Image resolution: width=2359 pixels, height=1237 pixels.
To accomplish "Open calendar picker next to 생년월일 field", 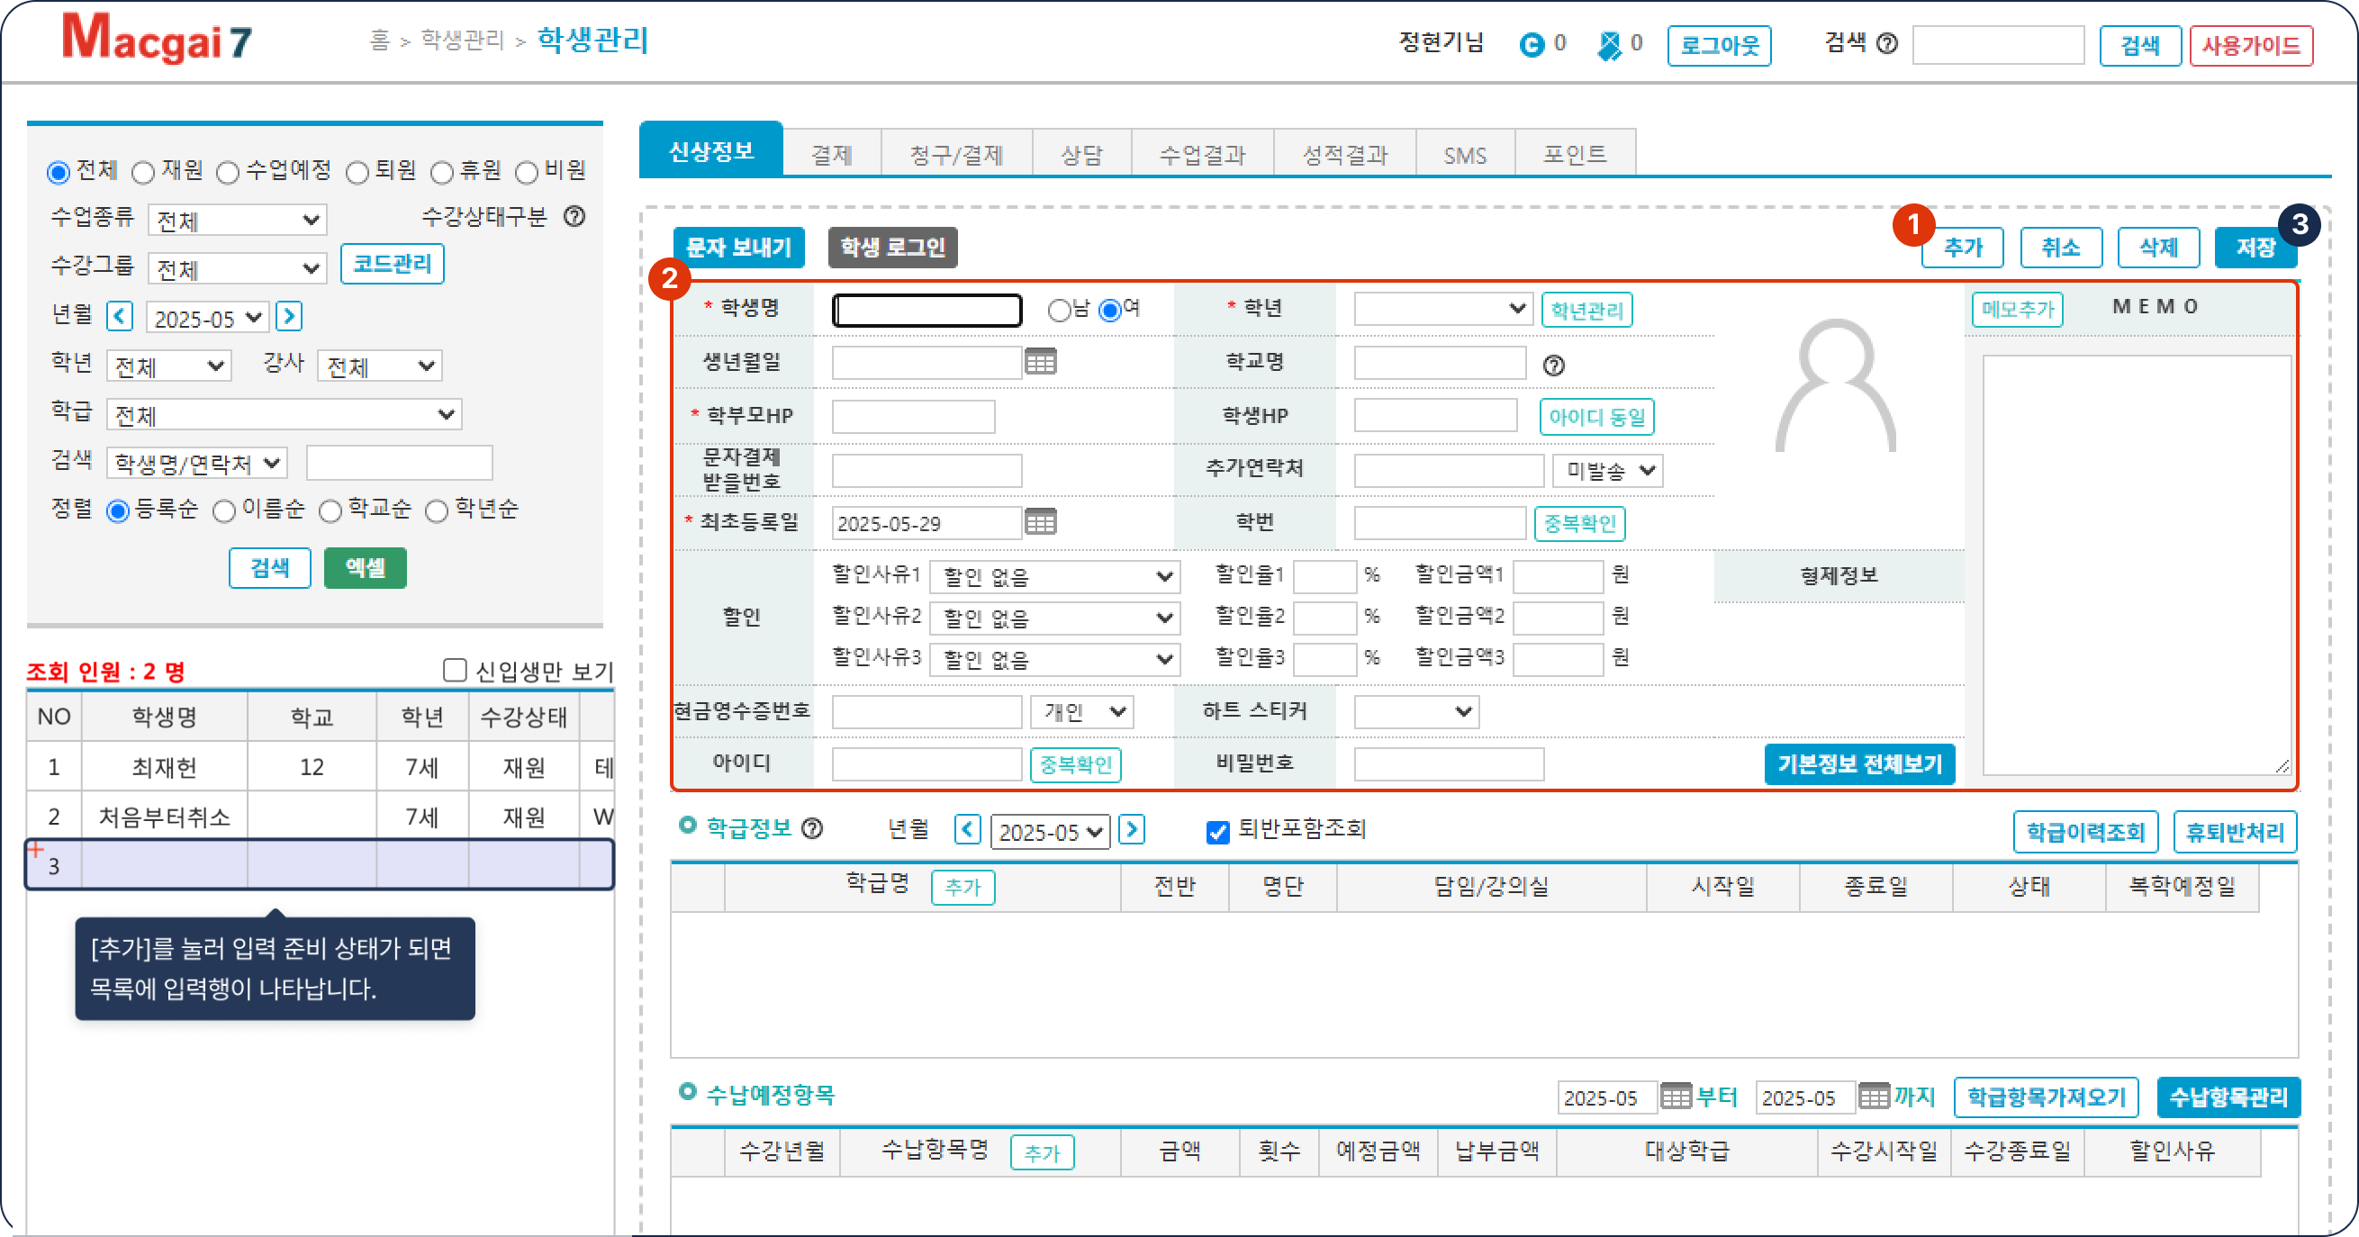I will pos(1040,362).
